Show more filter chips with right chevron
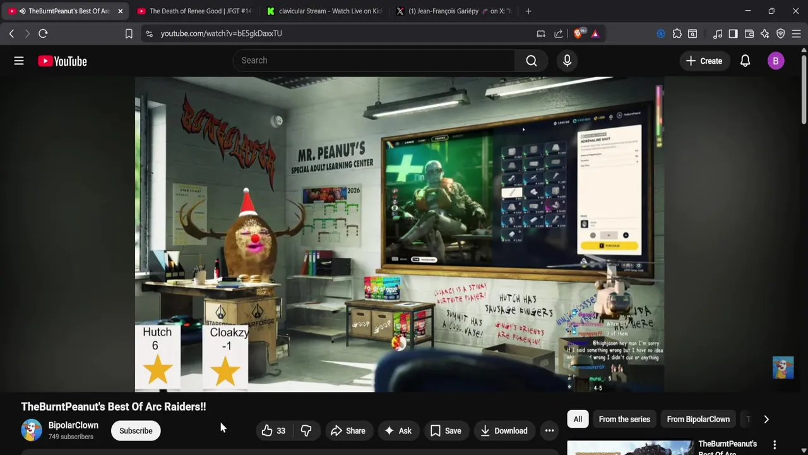The width and height of the screenshot is (808, 455). [x=766, y=419]
